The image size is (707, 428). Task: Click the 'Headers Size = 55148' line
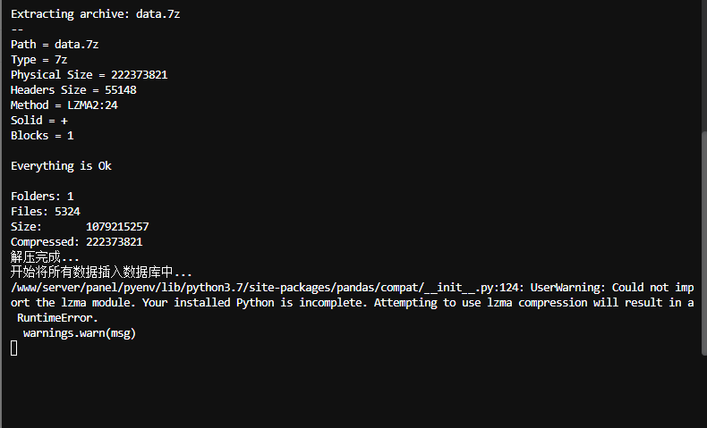coord(73,90)
